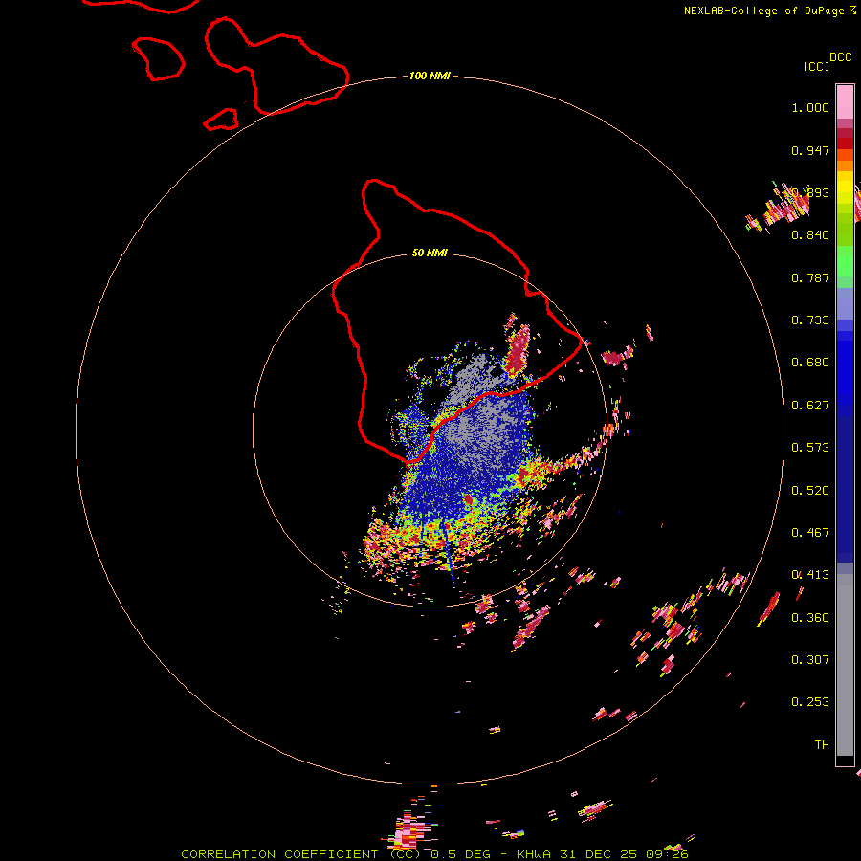Click the 0.413 value on the color scale

(x=810, y=575)
